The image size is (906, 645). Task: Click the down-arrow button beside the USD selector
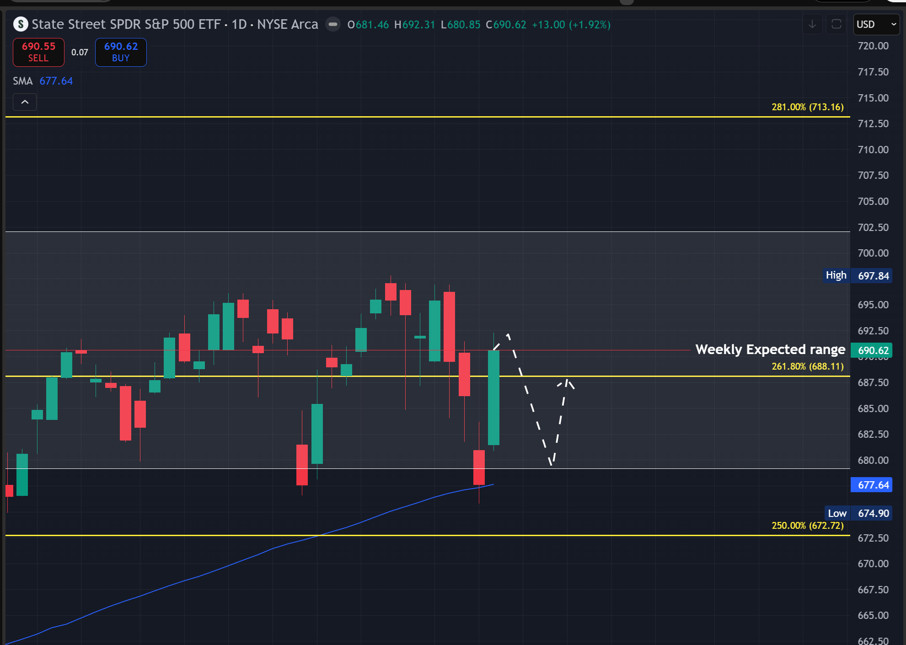pyautogui.click(x=812, y=24)
